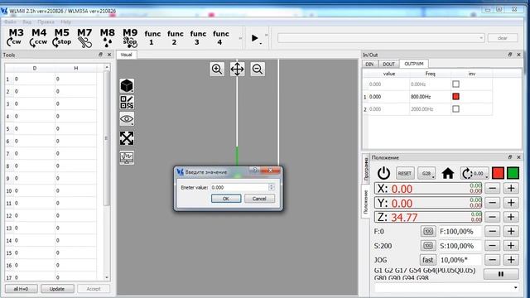530x298 pixels.
Task: Start spindle counter-clockwise with M4 ccw
Action: click(39, 37)
